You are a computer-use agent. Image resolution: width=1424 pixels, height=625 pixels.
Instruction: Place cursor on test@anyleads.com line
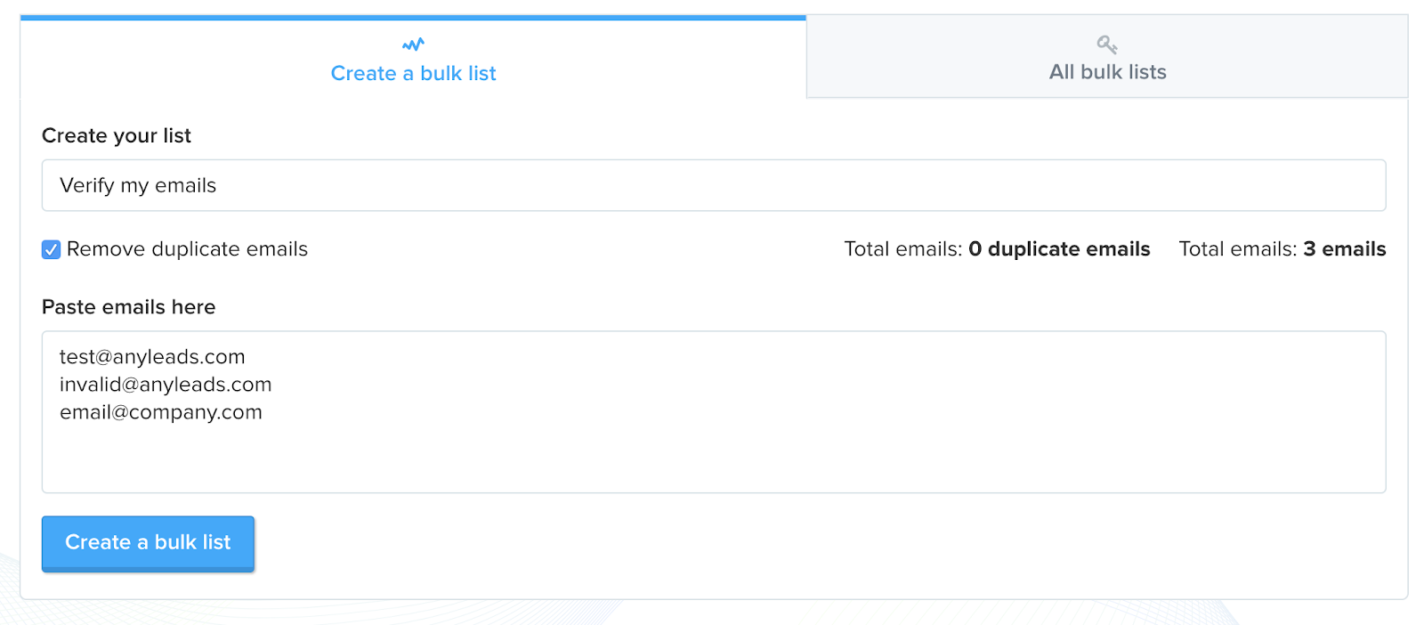pyautogui.click(x=152, y=357)
